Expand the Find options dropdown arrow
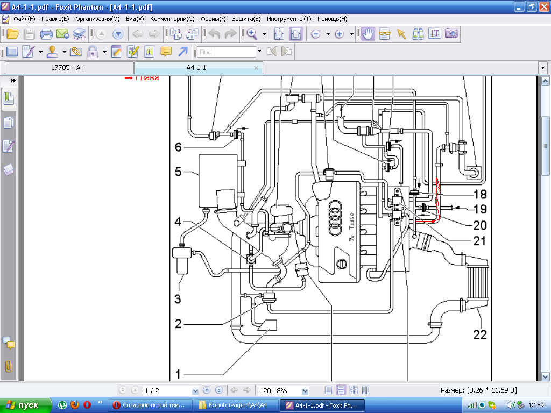Screen dimensions: 551x413 259,51
